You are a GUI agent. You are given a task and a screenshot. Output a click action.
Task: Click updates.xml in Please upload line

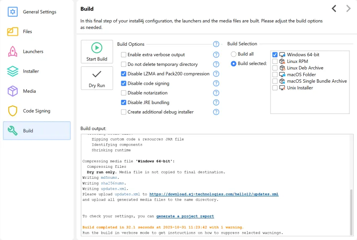tap(127, 194)
